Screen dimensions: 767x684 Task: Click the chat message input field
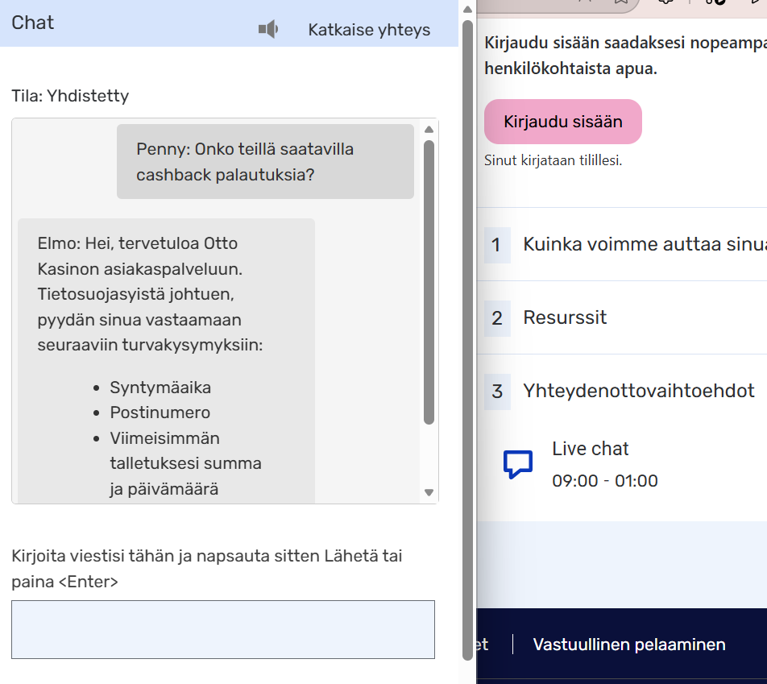(223, 629)
